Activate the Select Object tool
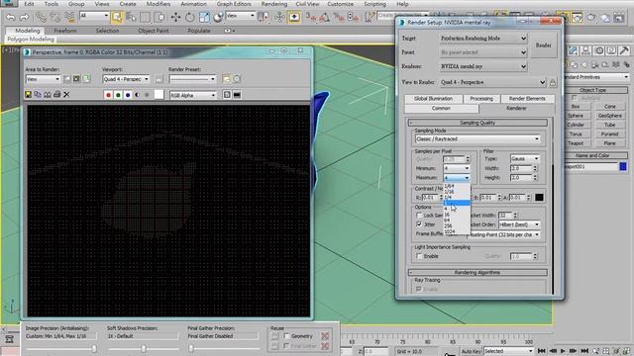Viewport: 634px width, 356px height. tap(117, 17)
